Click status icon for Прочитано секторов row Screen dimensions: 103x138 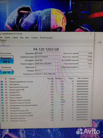(3, 121)
